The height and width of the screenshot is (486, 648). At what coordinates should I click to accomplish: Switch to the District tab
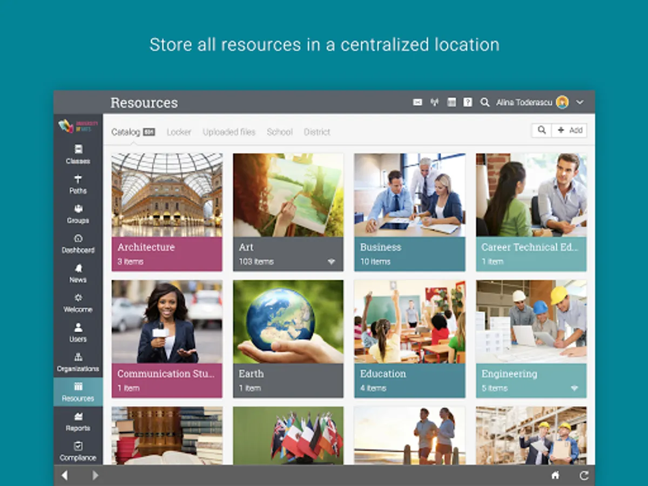pyautogui.click(x=317, y=132)
